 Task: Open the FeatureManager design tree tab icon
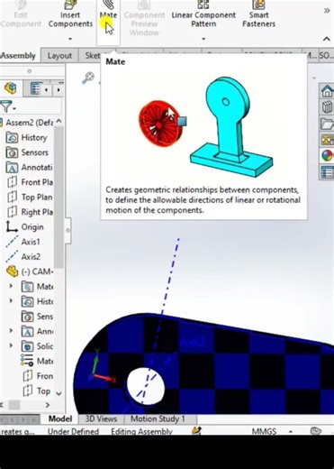click(x=11, y=88)
